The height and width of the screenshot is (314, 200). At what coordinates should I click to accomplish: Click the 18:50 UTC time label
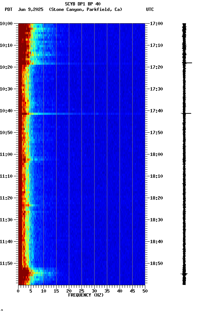point(157,263)
